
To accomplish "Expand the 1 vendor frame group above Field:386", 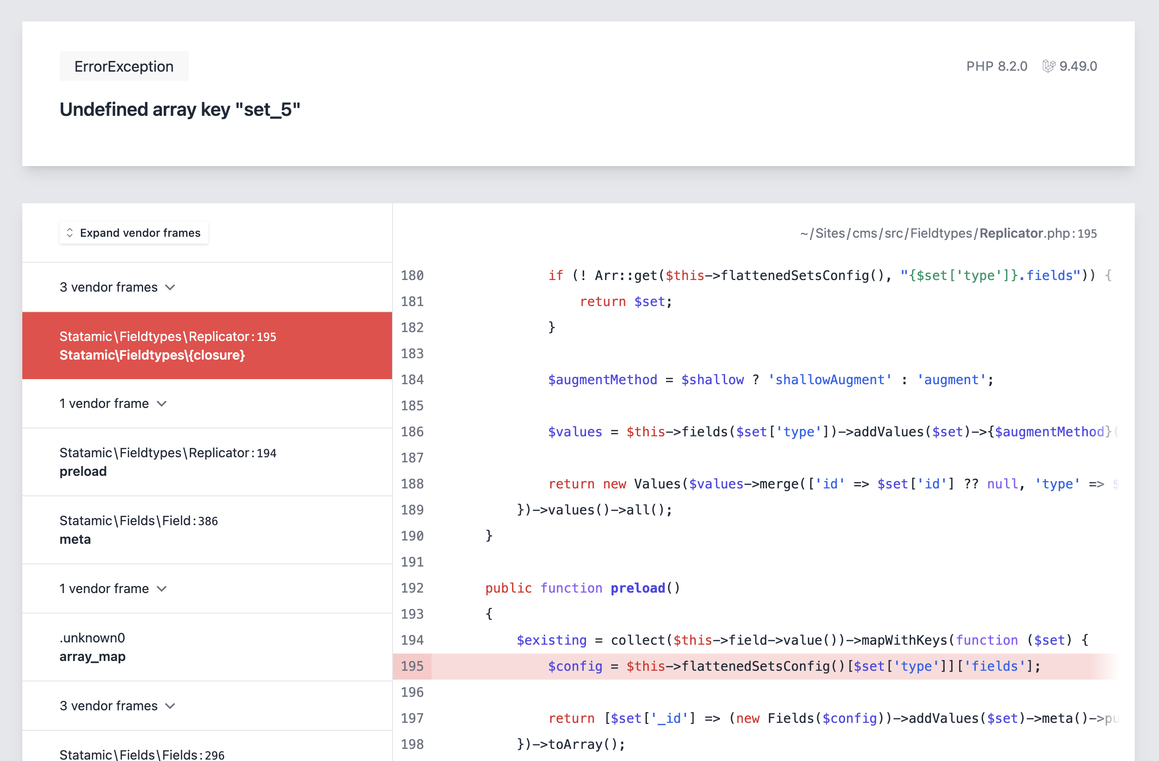I will click(x=113, y=403).
